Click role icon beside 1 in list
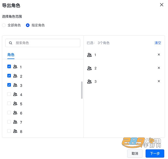This screenshot has width=168, height=159. pos(15,67)
